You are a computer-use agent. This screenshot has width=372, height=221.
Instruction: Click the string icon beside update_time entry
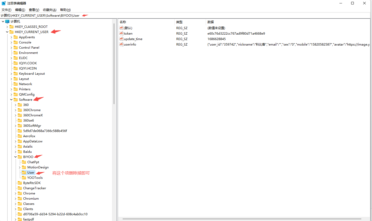(121, 39)
